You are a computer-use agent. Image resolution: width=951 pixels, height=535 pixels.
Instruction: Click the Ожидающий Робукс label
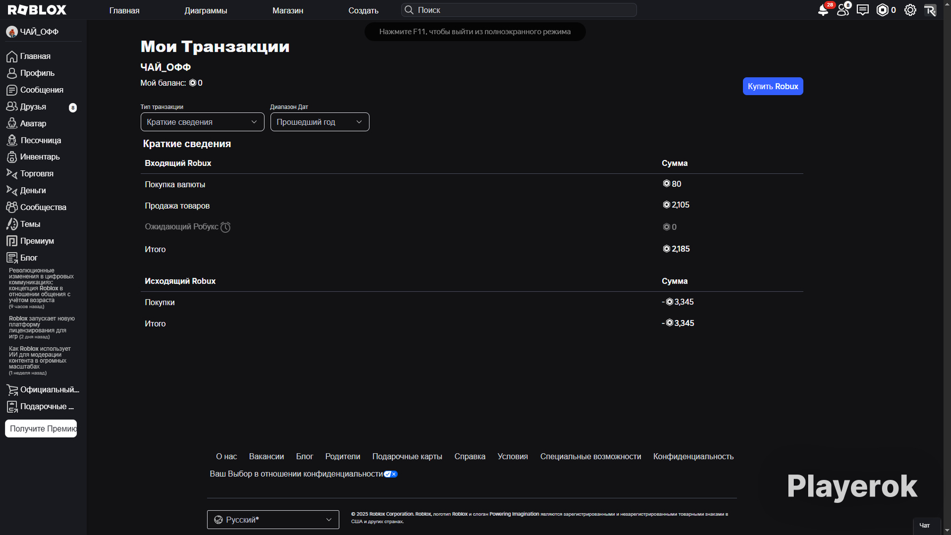181,227
